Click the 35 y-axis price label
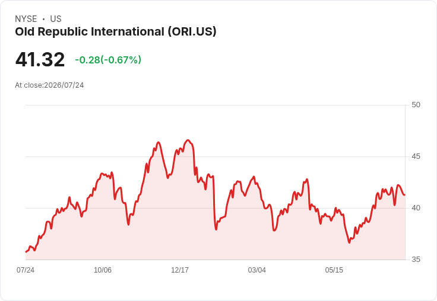This screenshot has height=301, width=437. [x=416, y=260]
